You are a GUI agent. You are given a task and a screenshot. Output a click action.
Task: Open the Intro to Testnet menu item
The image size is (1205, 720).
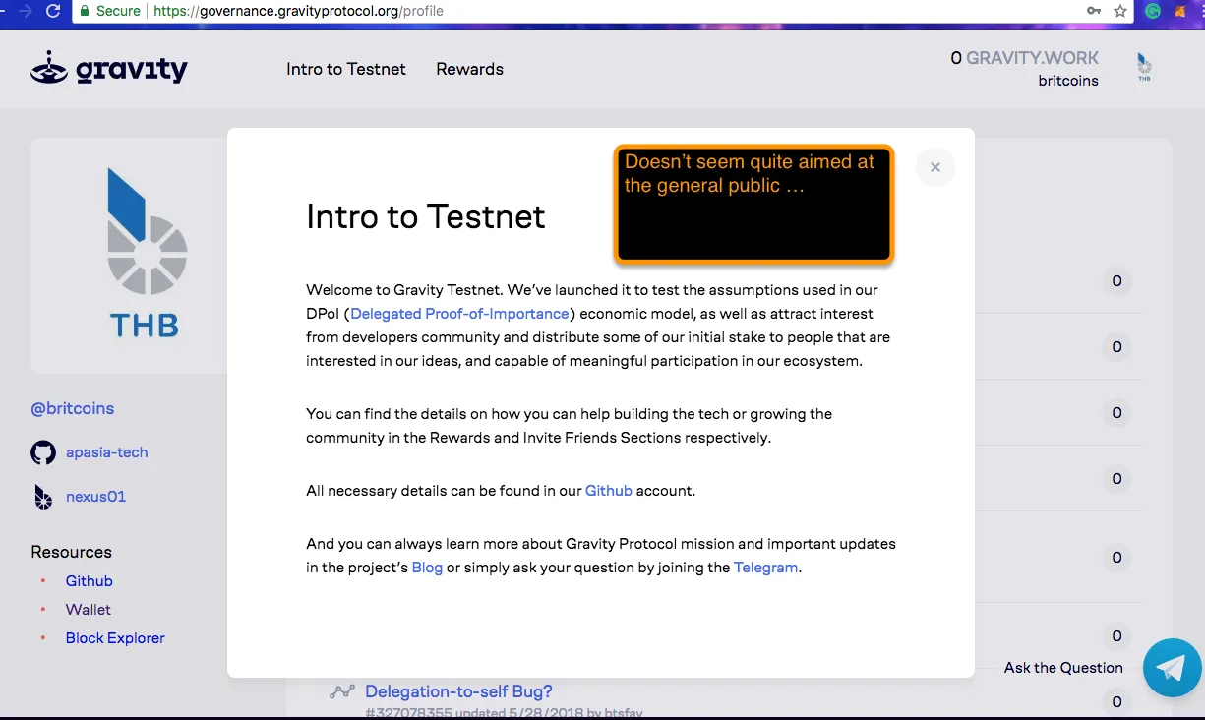(x=346, y=69)
